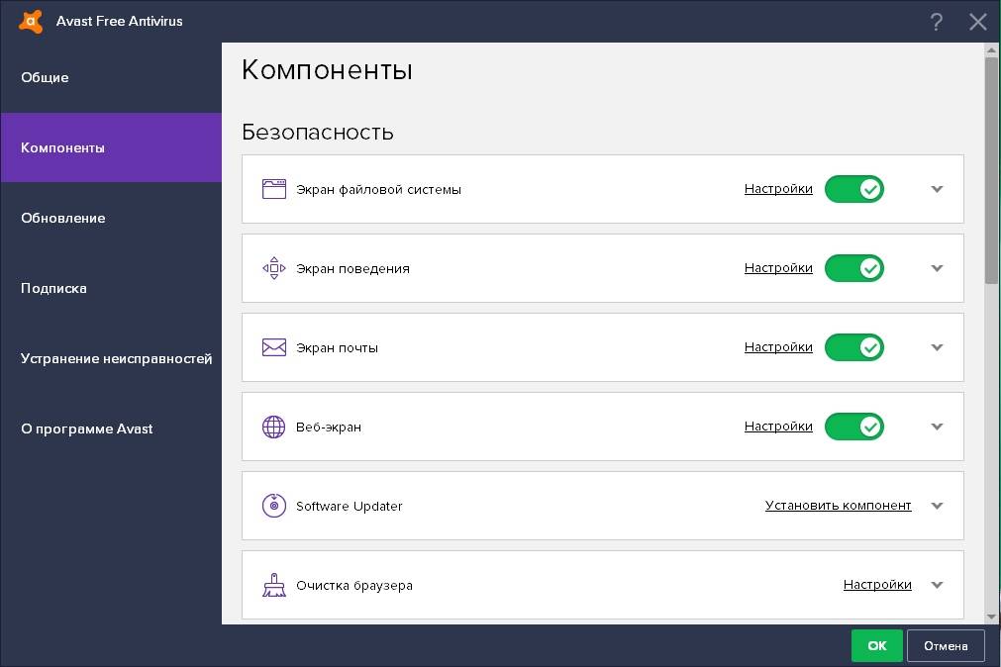Click the Экран почты label
Image resolution: width=1001 pixels, height=667 pixels.
(337, 348)
